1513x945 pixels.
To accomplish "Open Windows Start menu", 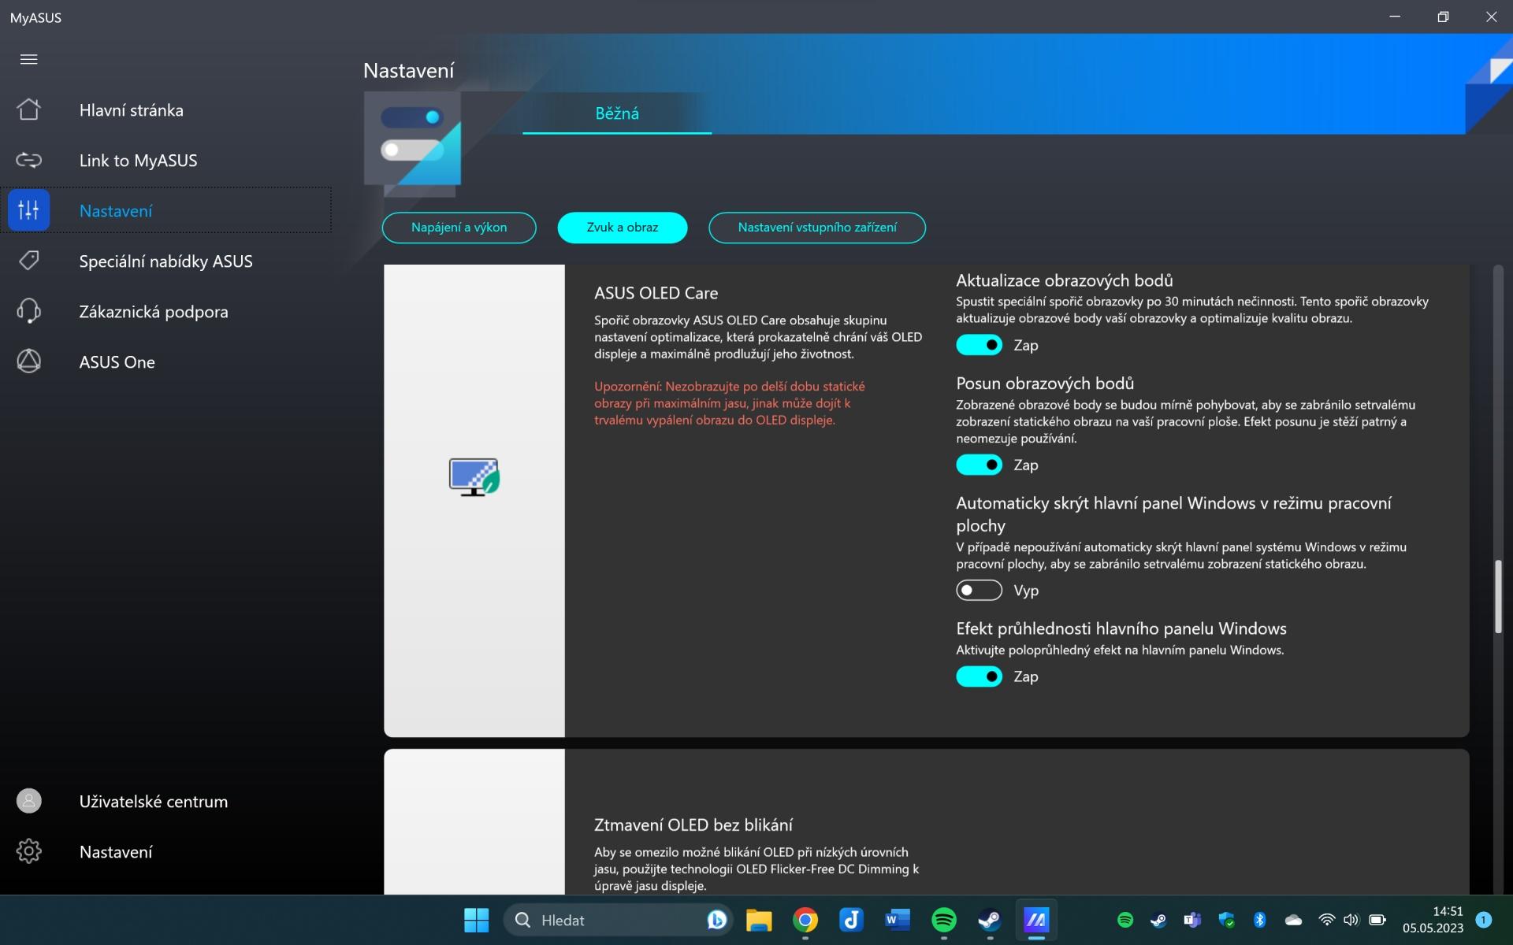I will 476,920.
